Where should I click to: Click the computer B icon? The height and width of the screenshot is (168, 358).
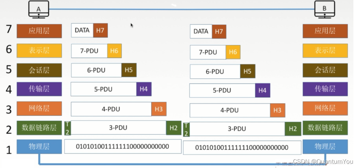click(325, 9)
